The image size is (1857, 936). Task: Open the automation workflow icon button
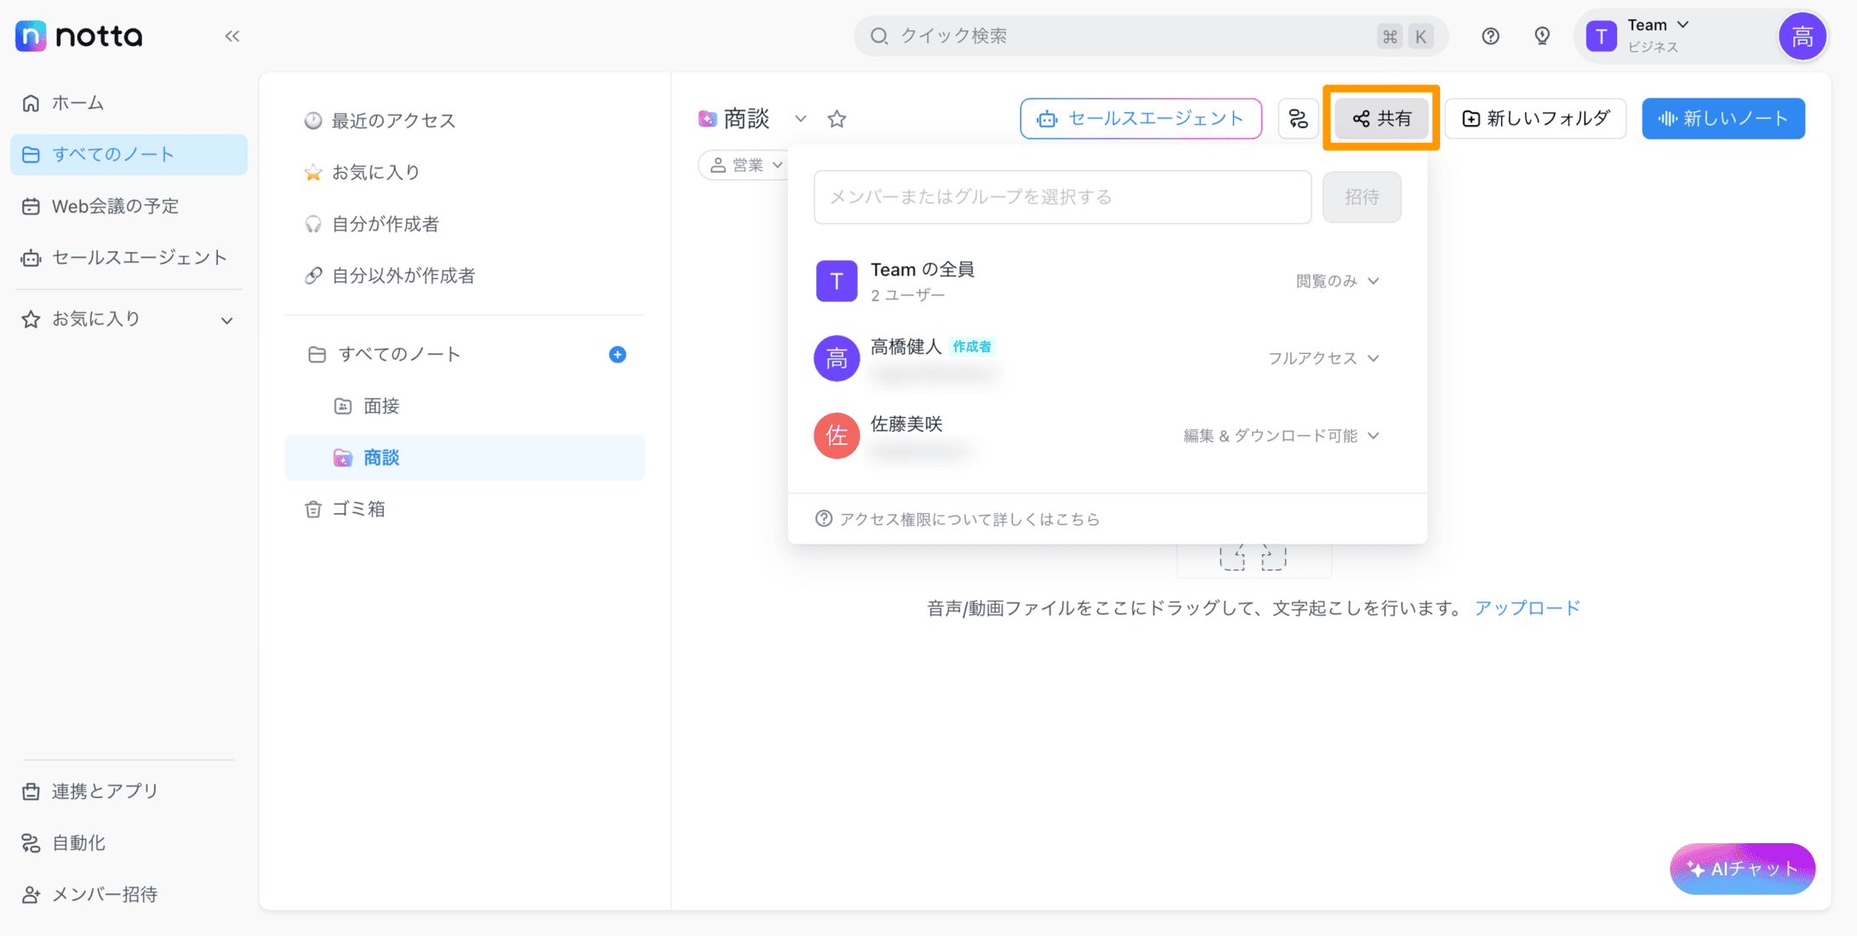tap(1298, 118)
